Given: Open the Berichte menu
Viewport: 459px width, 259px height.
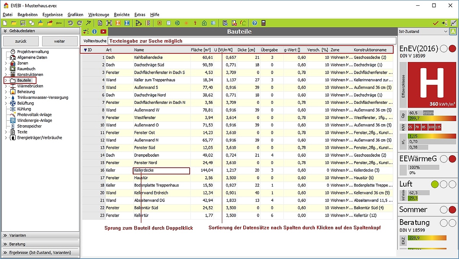Looking at the screenshot, I should click(x=122, y=15).
